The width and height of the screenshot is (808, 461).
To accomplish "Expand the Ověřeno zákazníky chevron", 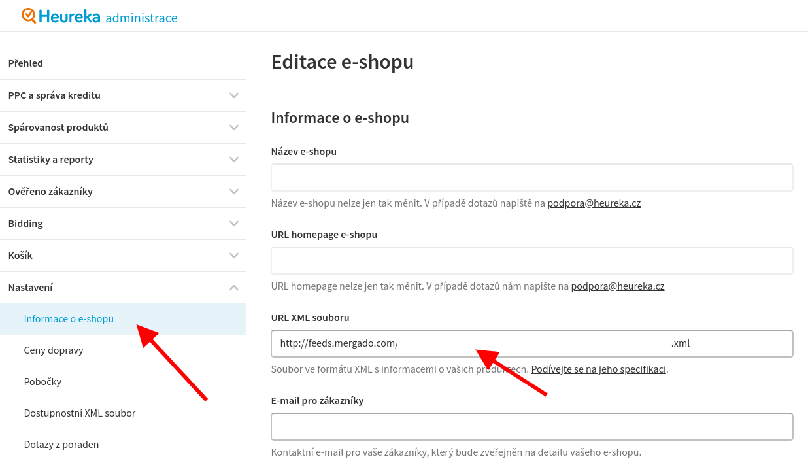I will 234,192.
